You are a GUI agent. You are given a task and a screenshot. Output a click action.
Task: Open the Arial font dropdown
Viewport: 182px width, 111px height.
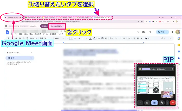60,38
